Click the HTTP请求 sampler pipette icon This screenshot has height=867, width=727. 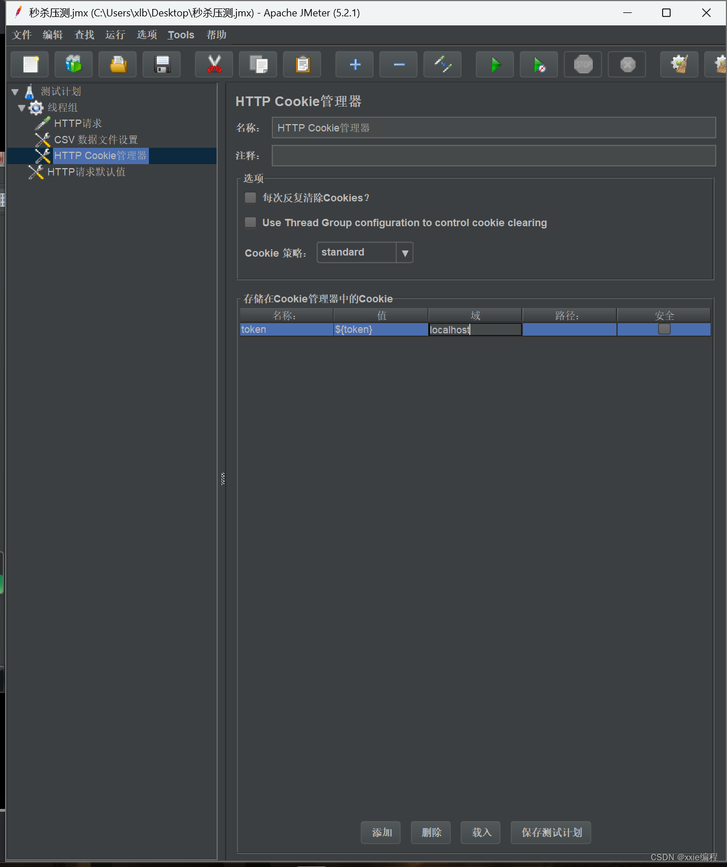(x=43, y=124)
